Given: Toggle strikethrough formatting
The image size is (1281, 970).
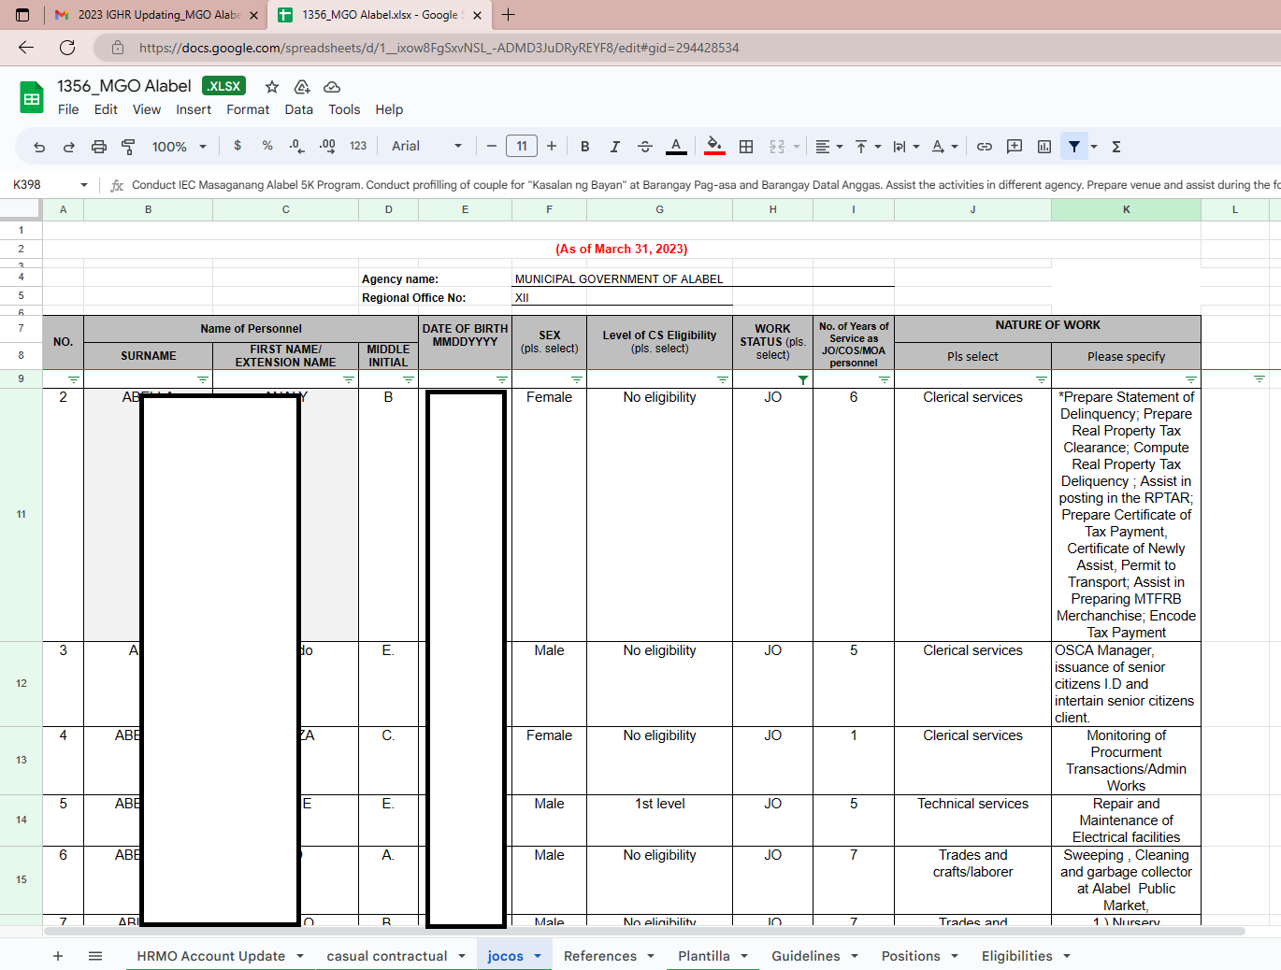Looking at the screenshot, I should point(645,147).
